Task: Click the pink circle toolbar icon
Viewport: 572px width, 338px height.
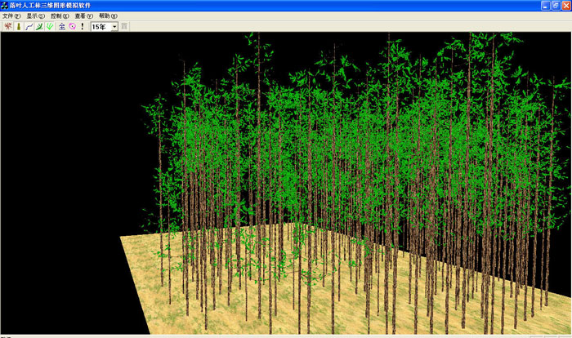Action: point(72,26)
